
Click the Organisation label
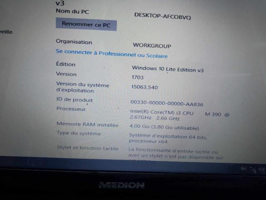[74, 42]
